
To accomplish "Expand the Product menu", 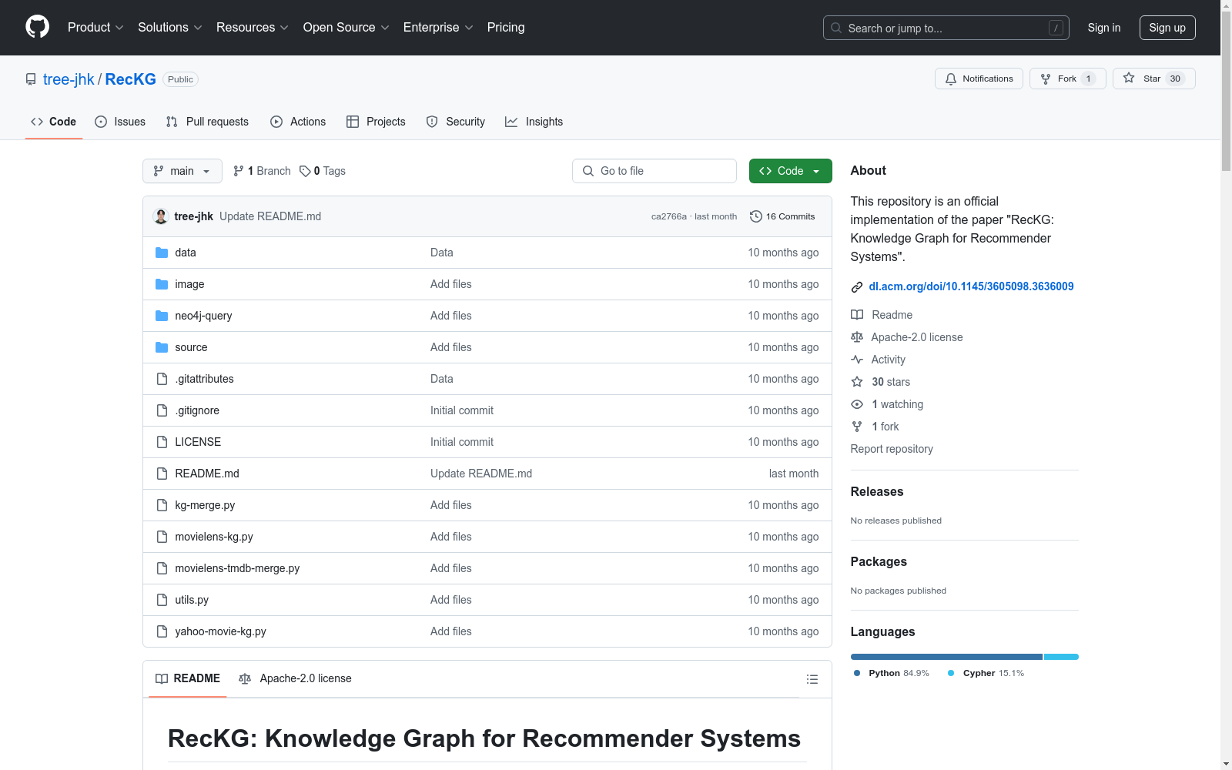I will [x=95, y=27].
